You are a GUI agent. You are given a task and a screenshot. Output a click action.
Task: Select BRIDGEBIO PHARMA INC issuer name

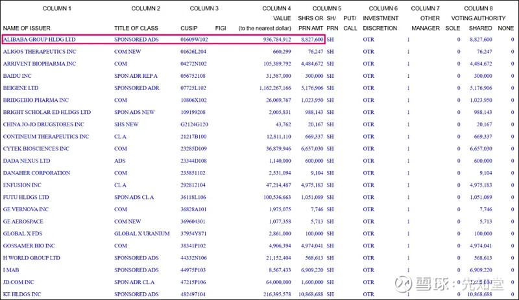click(x=36, y=100)
